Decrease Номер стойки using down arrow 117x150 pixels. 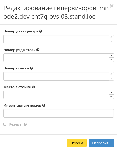pyautogui.click(x=111, y=78)
